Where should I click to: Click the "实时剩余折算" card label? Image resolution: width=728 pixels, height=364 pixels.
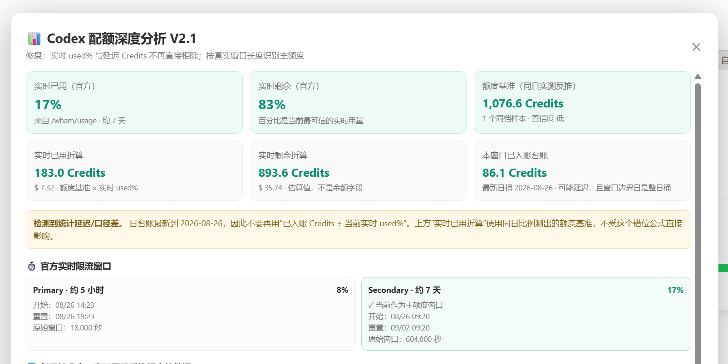pyautogui.click(x=283, y=155)
